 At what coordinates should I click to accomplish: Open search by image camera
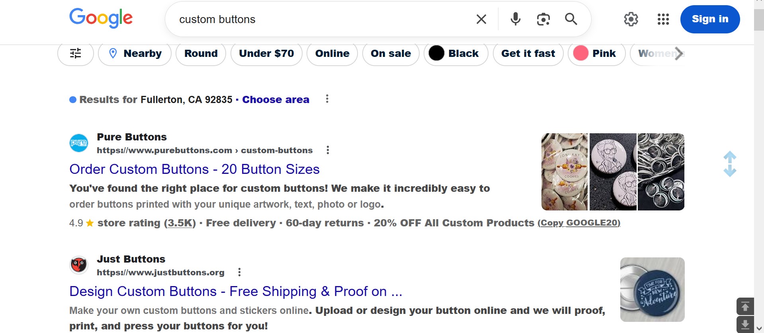point(543,19)
